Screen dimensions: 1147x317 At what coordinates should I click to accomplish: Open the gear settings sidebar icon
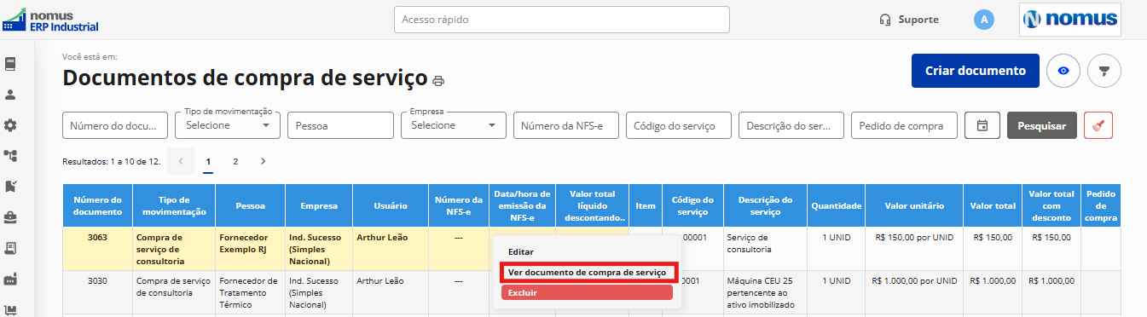pos(11,125)
